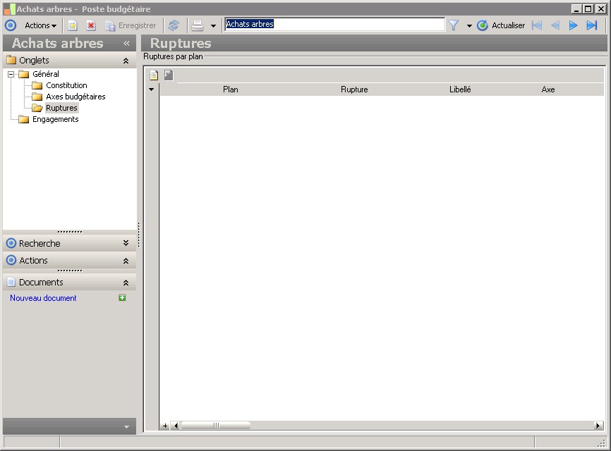The width and height of the screenshot is (611, 451).
Task: Click the new row document icon above grid
Action: pyautogui.click(x=154, y=75)
